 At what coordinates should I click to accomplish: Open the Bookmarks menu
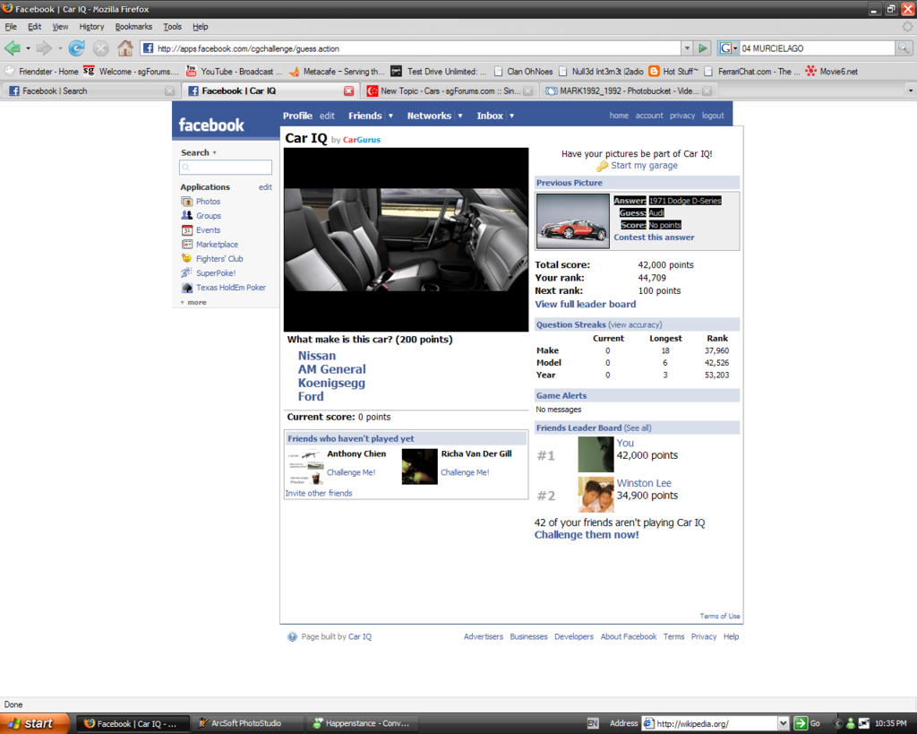click(x=133, y=27)
